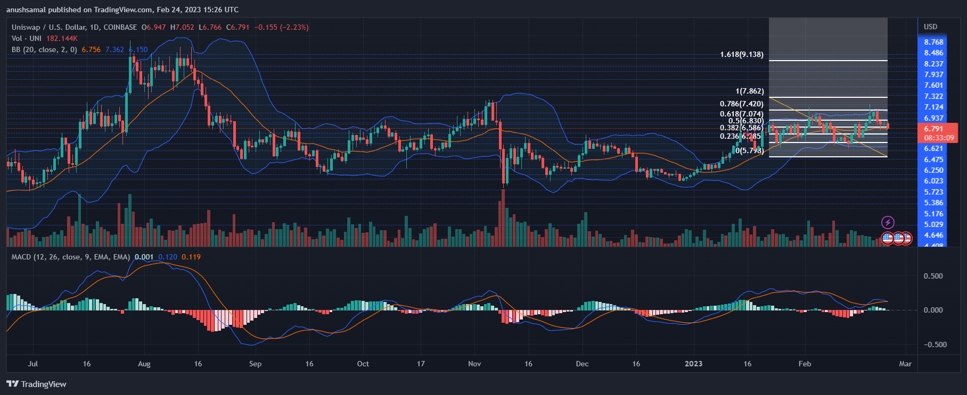
Task: Click the Vol · UNI indicator legend
Action: pos(27,38)
